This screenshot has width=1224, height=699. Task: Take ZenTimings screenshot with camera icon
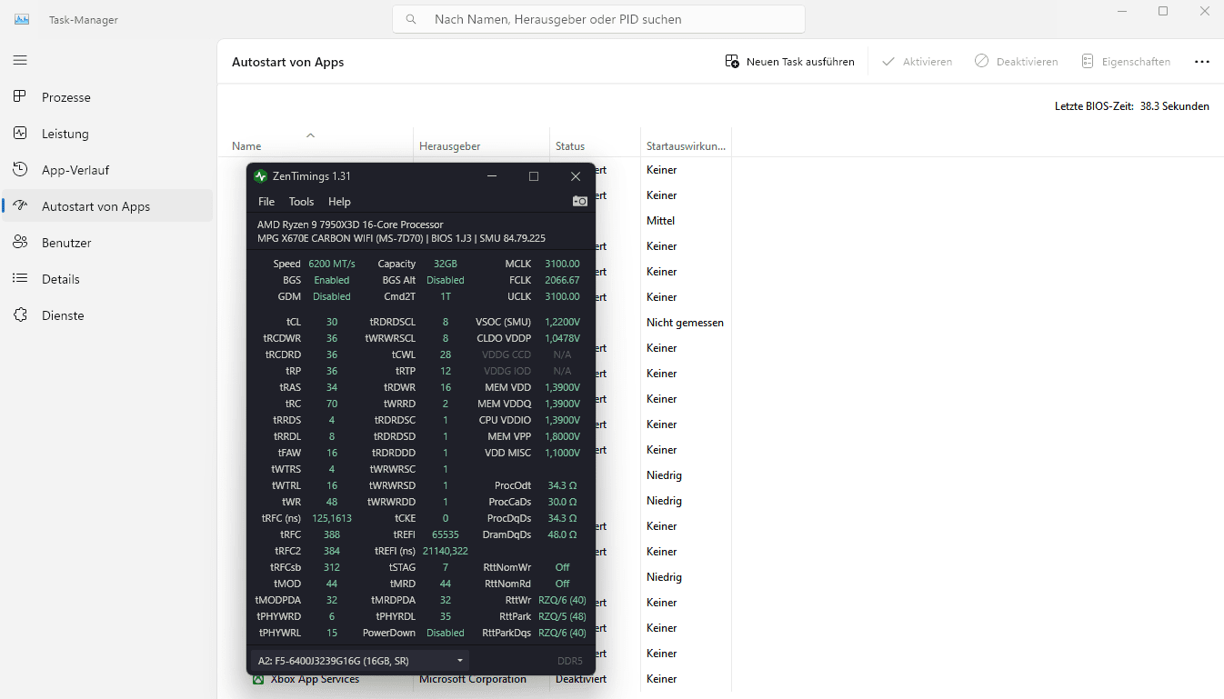coord(579,202)
